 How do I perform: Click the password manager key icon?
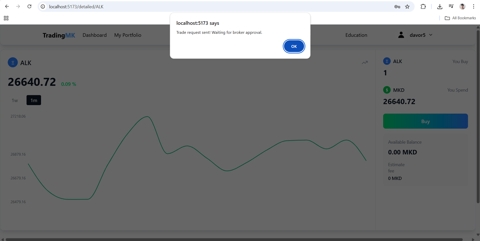[x=397, y=7]
